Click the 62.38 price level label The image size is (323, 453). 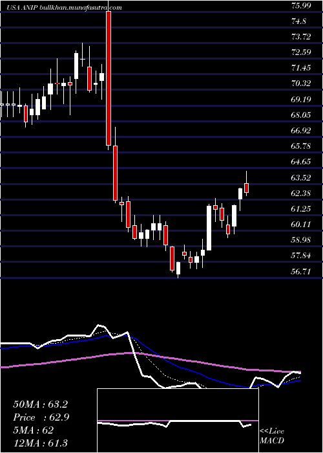pyautogui.click(x=300, y=193)
